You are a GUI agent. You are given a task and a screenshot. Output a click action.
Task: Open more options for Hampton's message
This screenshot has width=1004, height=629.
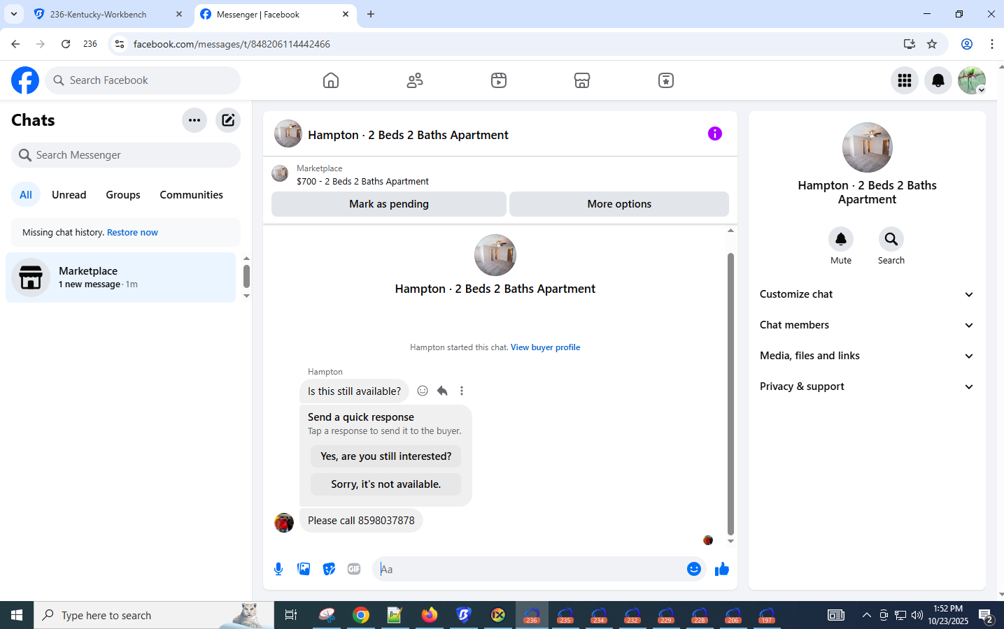click(x=462, y=391)
